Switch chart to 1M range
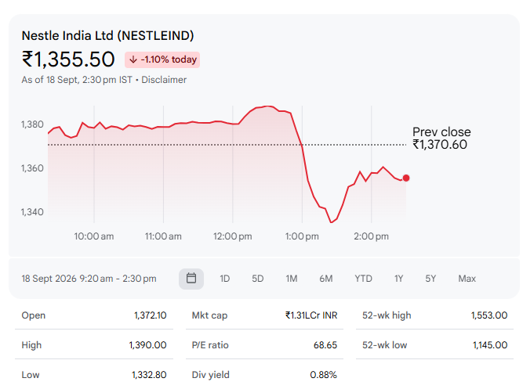 coord(292,279)
